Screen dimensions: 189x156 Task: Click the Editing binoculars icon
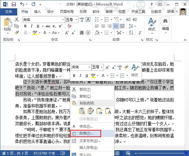[x=165, y=24]
